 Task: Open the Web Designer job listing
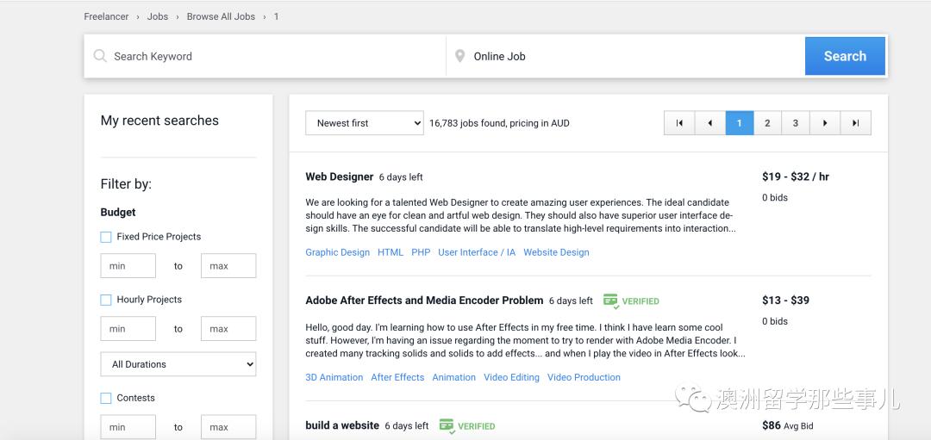(340, 177)
